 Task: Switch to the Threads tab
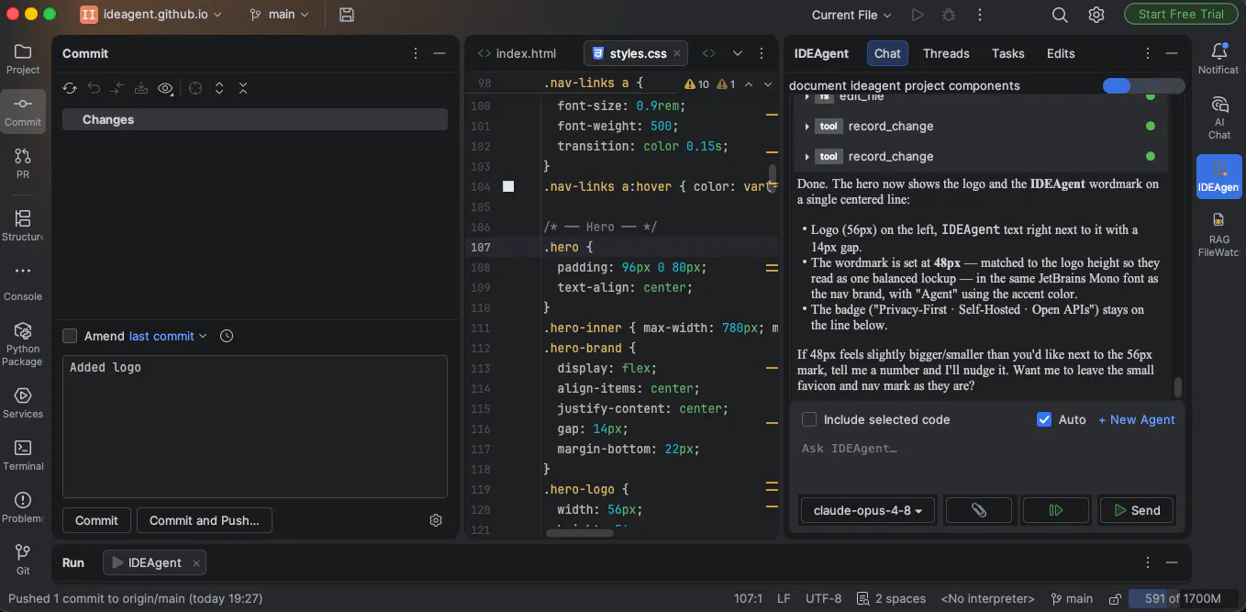coord(946,53)
